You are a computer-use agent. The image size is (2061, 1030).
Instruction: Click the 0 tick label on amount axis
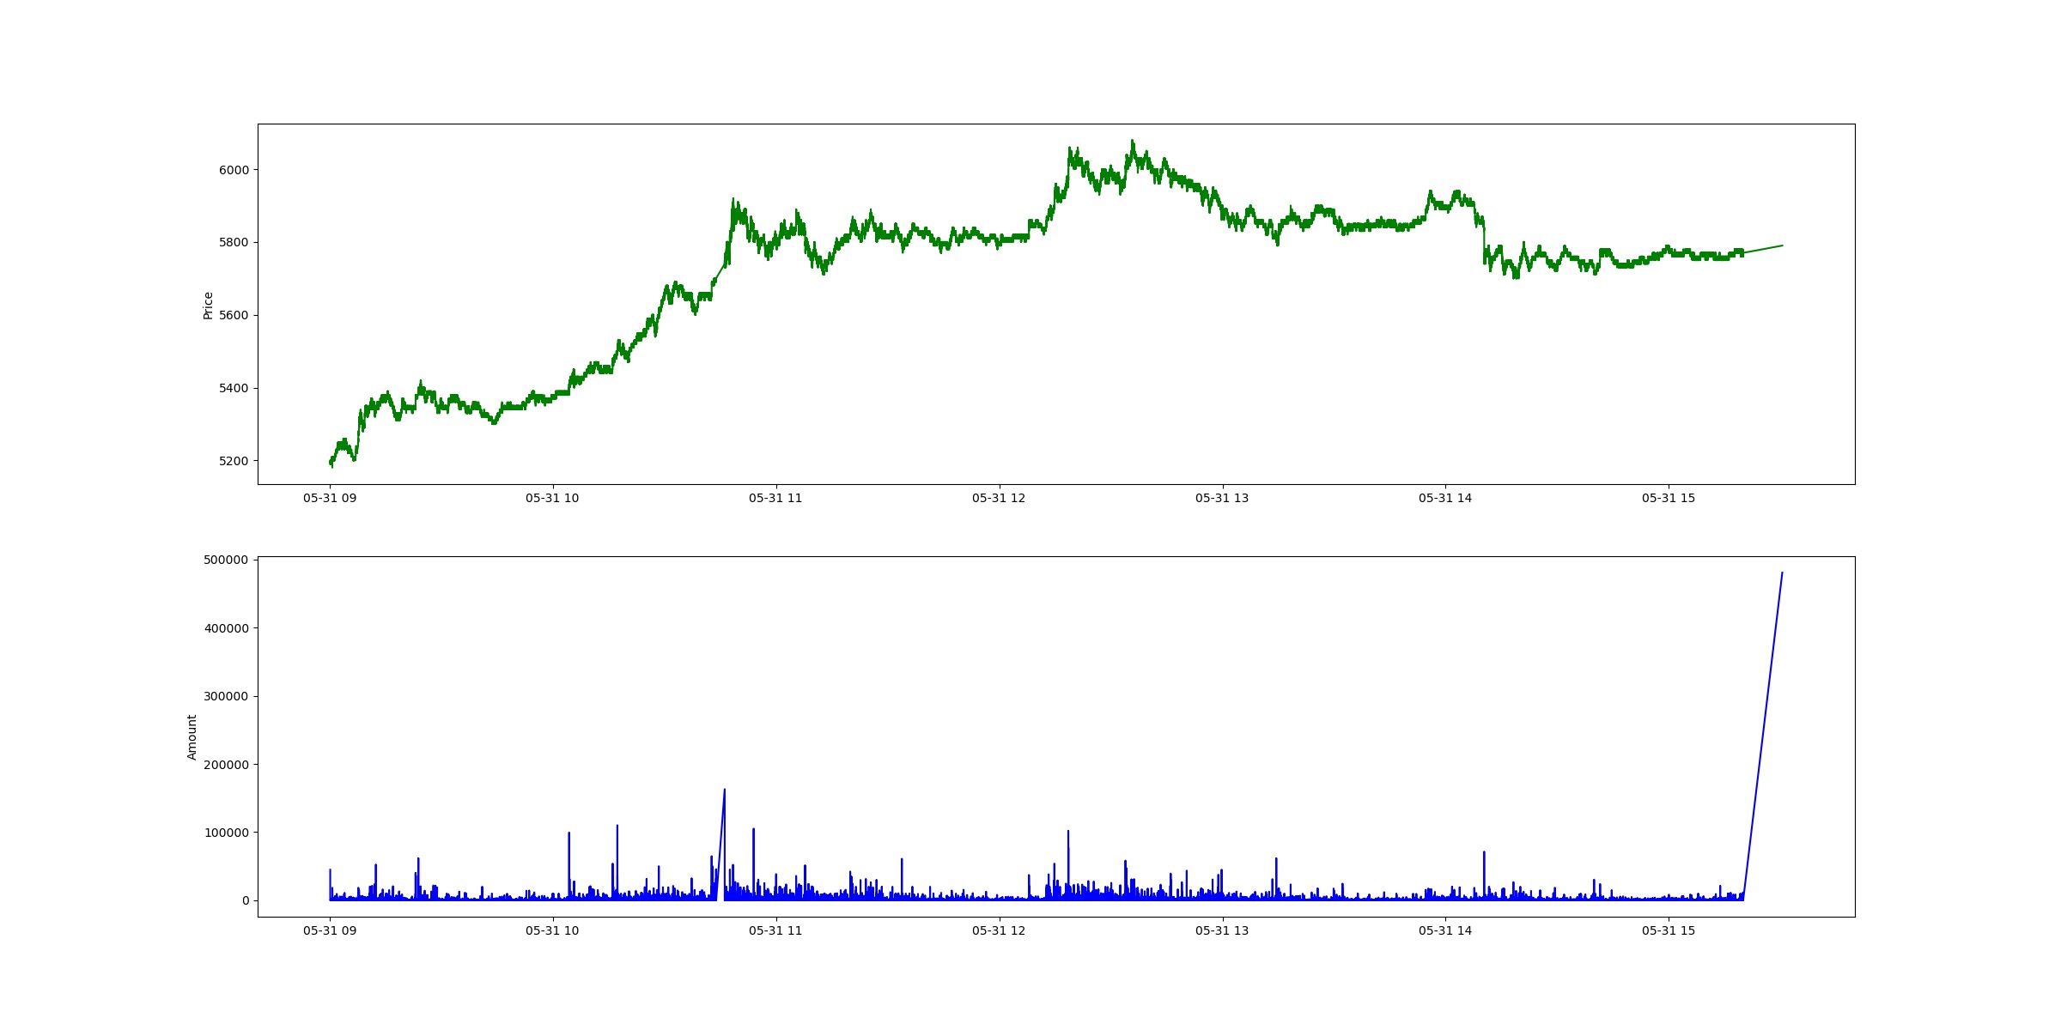(x=246, y=900)
